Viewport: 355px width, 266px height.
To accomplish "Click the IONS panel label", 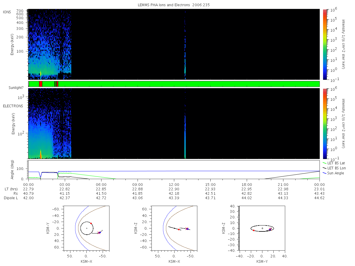I will (7, 12).
